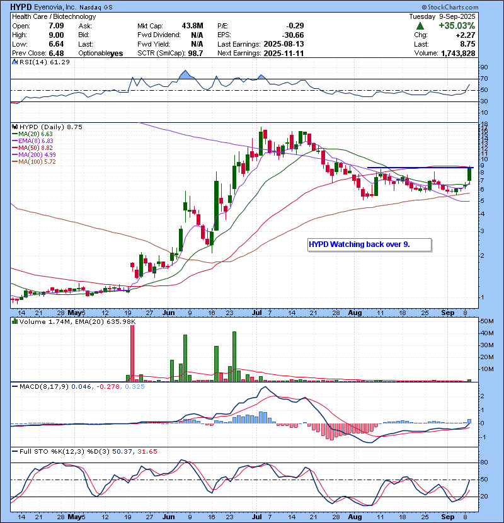The height and width of the screenshot is (523, 504).
Task: Click the green up-triangle change indicator
Action: [420, 26]
